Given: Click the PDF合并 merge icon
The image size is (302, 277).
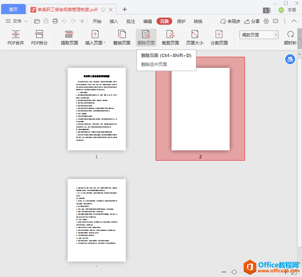Looking at the screenshot, I should tap(16, 34).
